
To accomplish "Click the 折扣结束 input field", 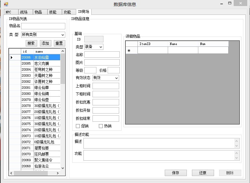I will click(106, 118).
